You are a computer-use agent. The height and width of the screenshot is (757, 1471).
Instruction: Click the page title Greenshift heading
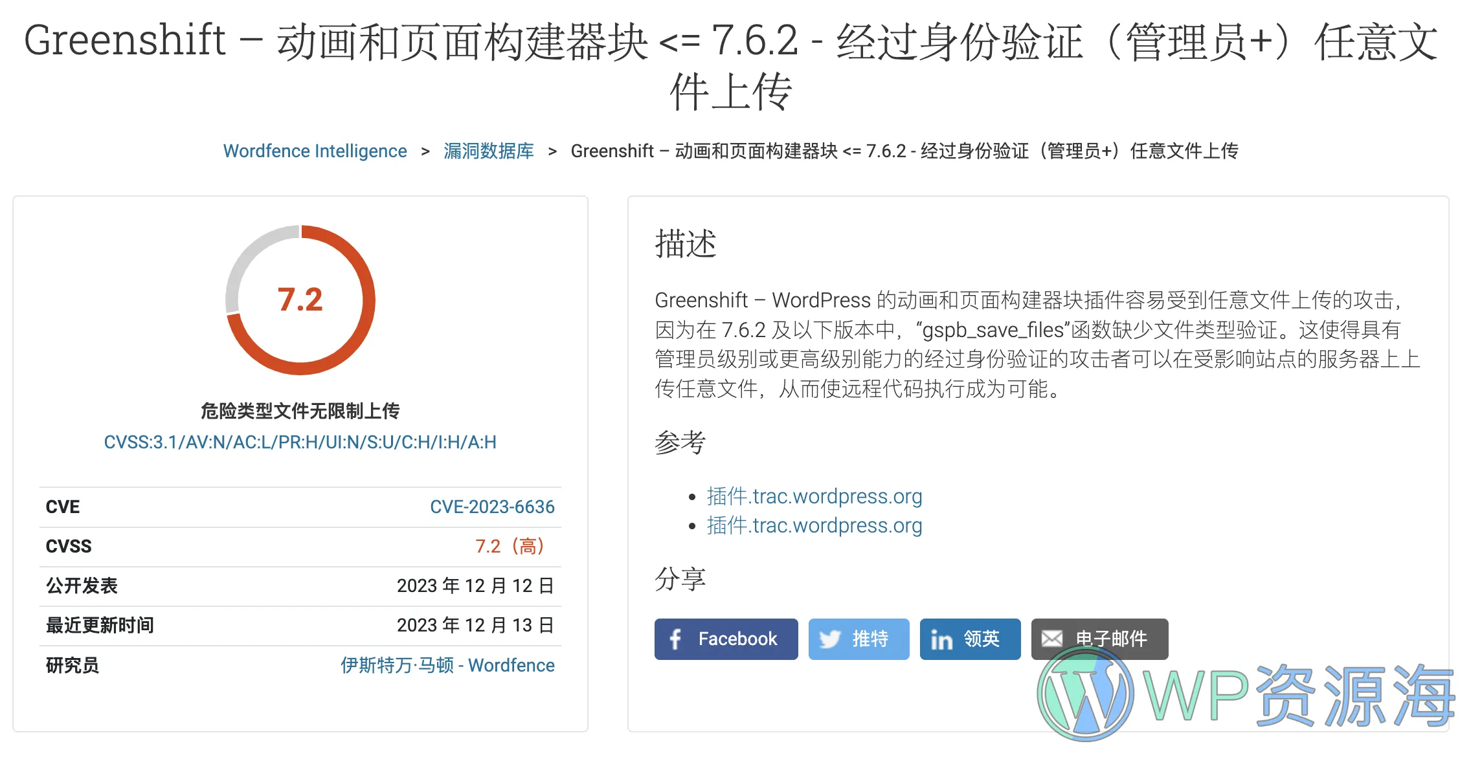pyautogui.click(x=731, y=65)
